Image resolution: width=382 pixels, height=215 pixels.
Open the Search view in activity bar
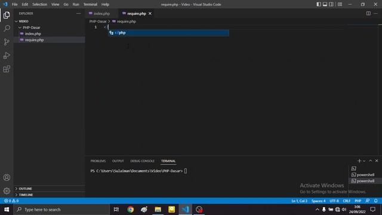7,29
